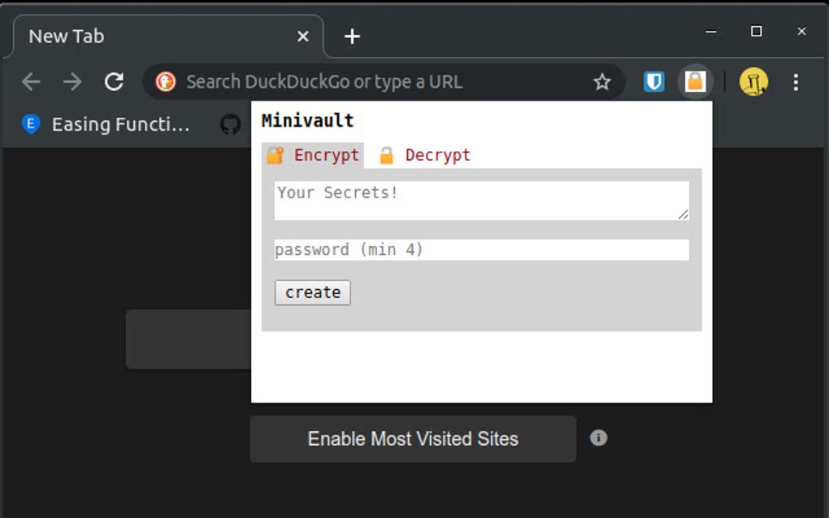Go forward to the next page
829x518 pixels.
pyautogui.click(x=72, y=81)
